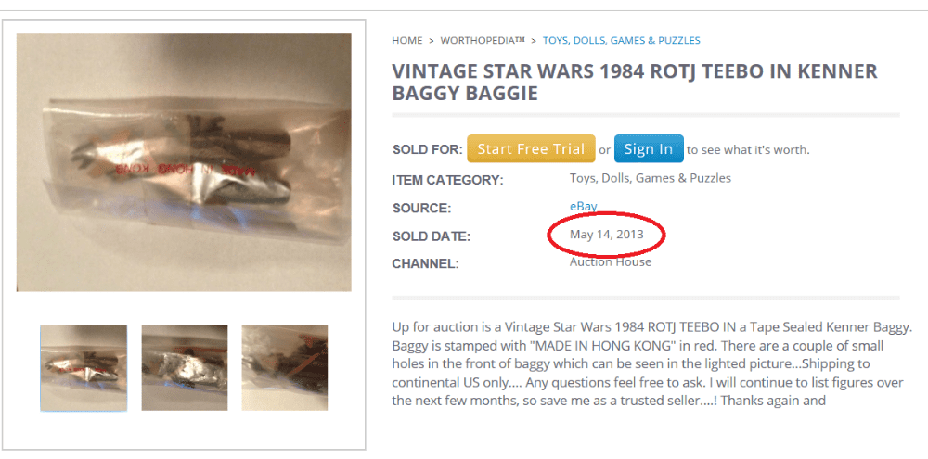Image resolution: width=928 pixels, height=459 pixels.
Task: Click the item category value text
Action: pos(650,178)
